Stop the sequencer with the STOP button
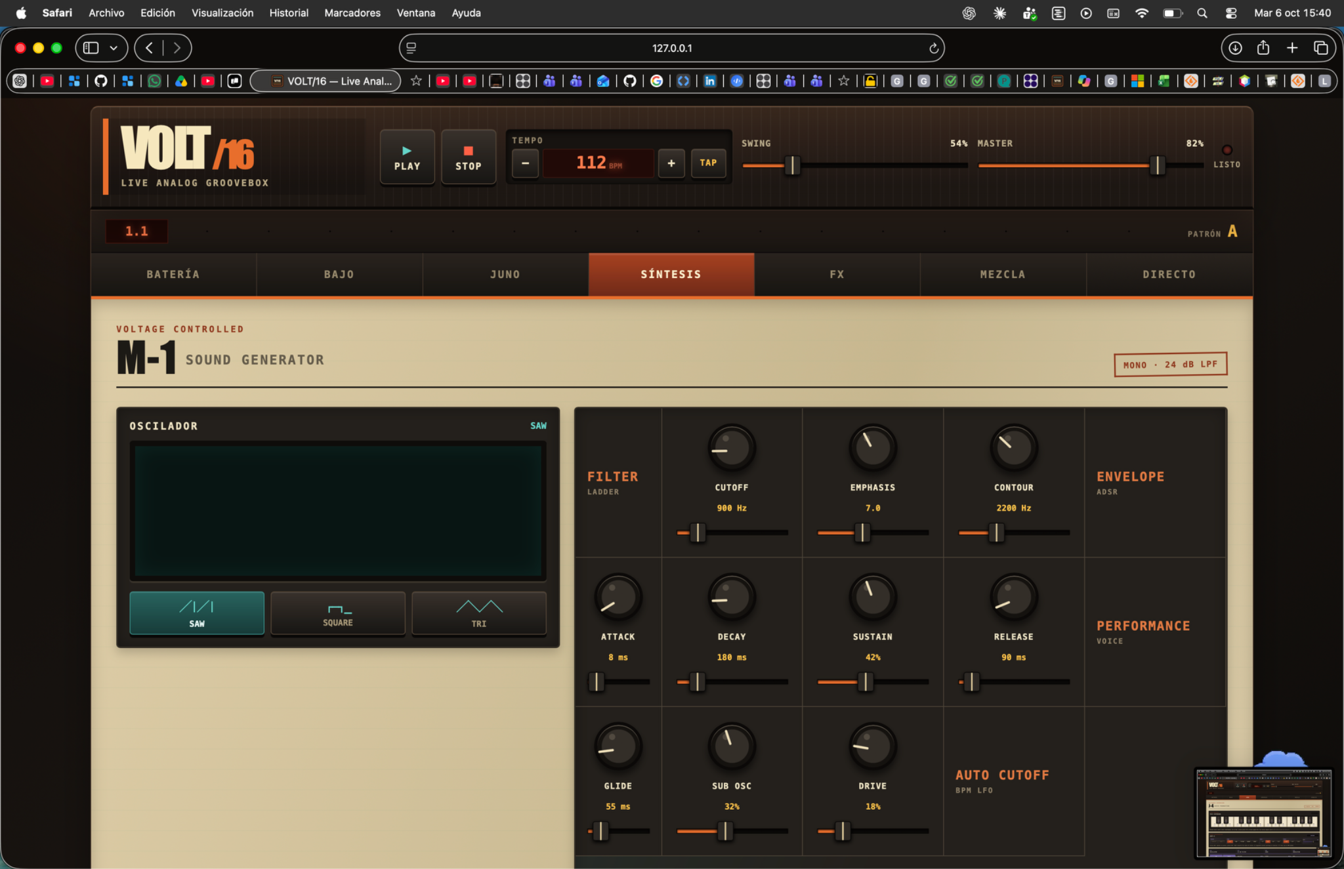Image resolution: width=1344 pixels, height=869 pixels. [x=468, y=157]
